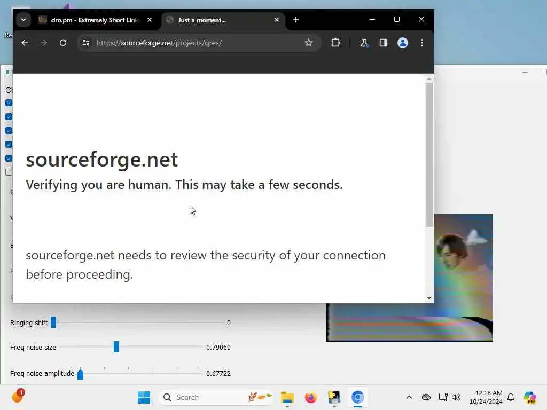Viewport: 547px width, 410px height.
Task: Show hidden system tray icons
Action: [409, 397]
